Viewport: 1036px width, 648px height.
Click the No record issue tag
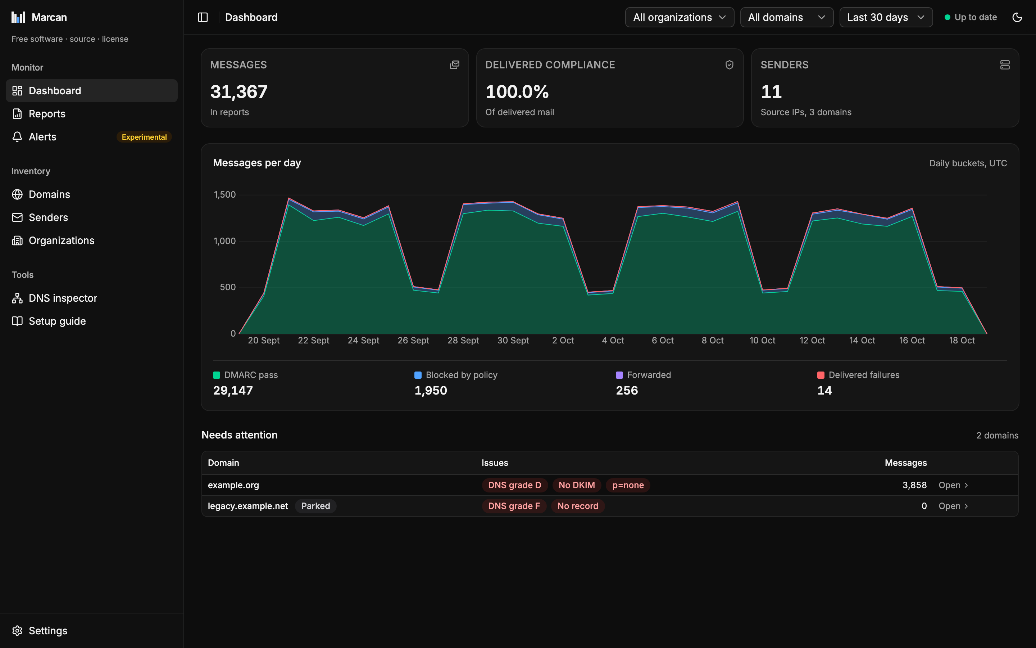click(x=577, y=506)
